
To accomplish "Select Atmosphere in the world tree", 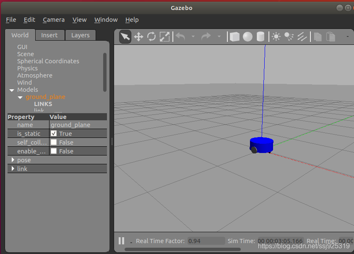I will coord(35,75).
